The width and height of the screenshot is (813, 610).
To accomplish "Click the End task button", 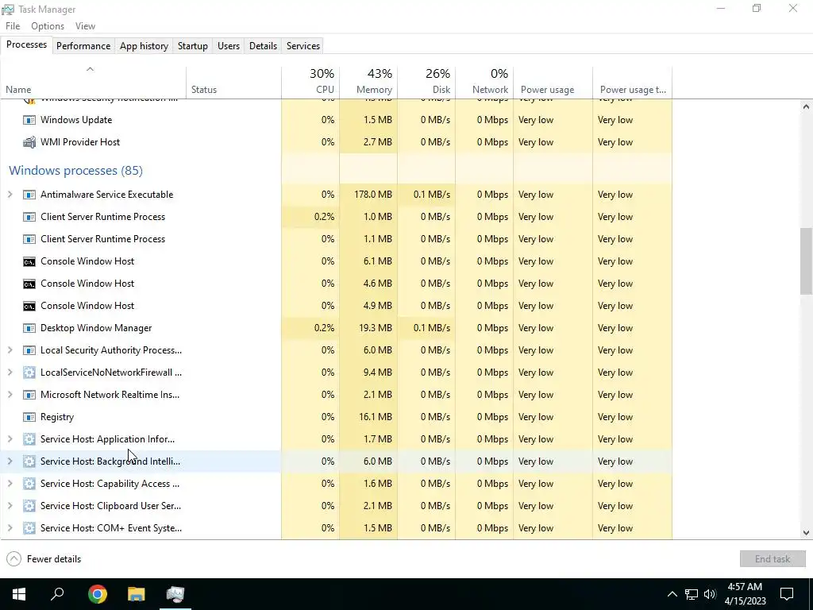I will (773, 559).
